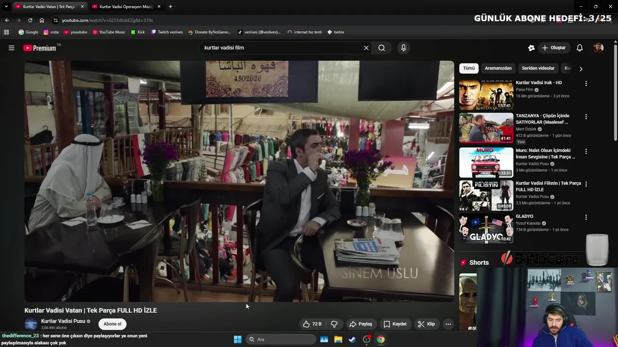
Task: Open the internet hız testi bookmark
Action: pyautogui.click(x=304, y=32)
